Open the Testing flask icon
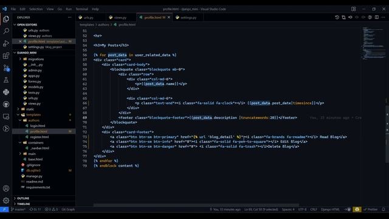The image size is (389, 219). click(x=6, y=80)
